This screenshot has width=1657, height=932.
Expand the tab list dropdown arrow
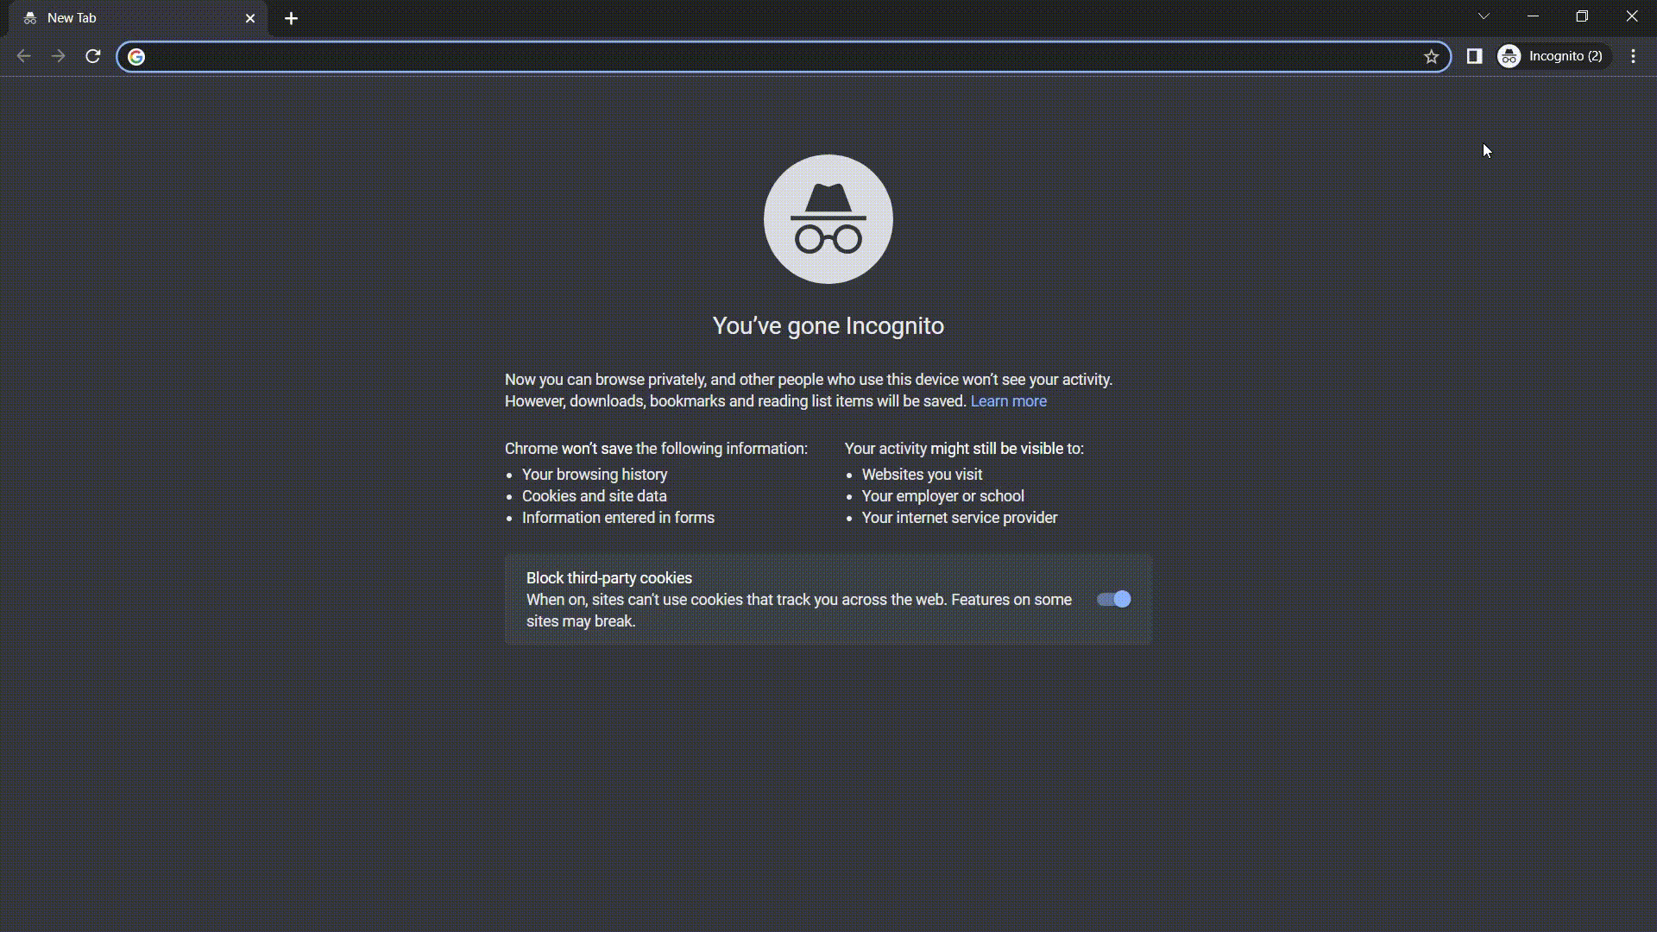click(1484, 16)
